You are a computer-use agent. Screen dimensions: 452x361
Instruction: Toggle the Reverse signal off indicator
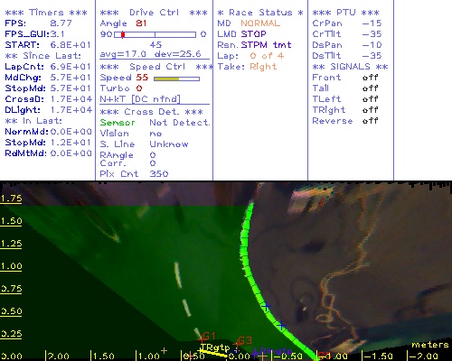[x=370, y=121]
